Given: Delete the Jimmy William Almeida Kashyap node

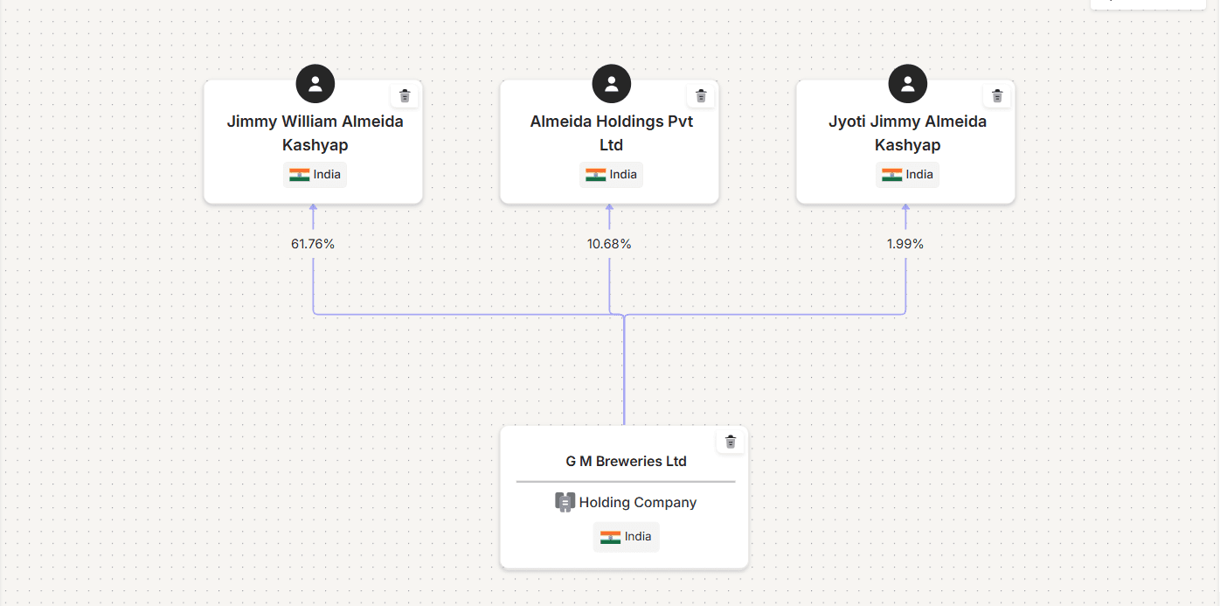Looking at the screenshot, I should click(x=405, y=96).
